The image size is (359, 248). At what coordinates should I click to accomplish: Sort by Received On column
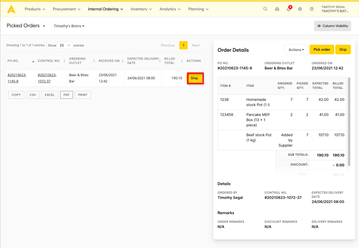coord(123,61)
